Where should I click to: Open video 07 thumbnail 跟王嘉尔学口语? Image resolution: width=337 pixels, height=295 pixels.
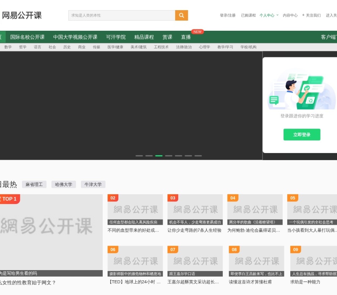pos(195,261)
